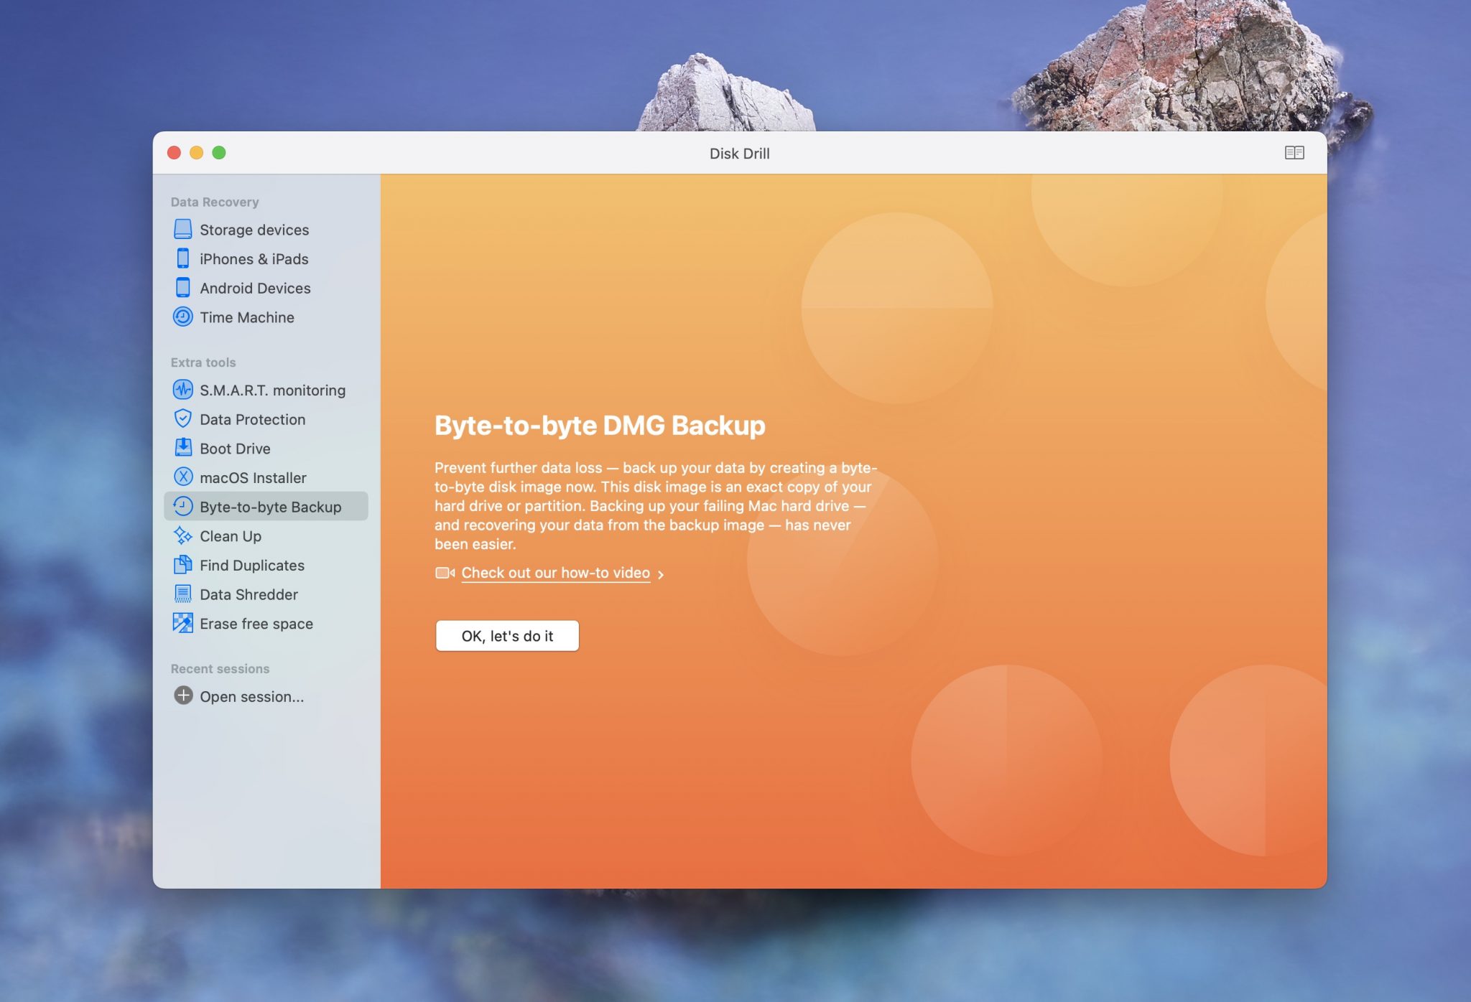Click OK, let's do it button

(x=506, y=636)
